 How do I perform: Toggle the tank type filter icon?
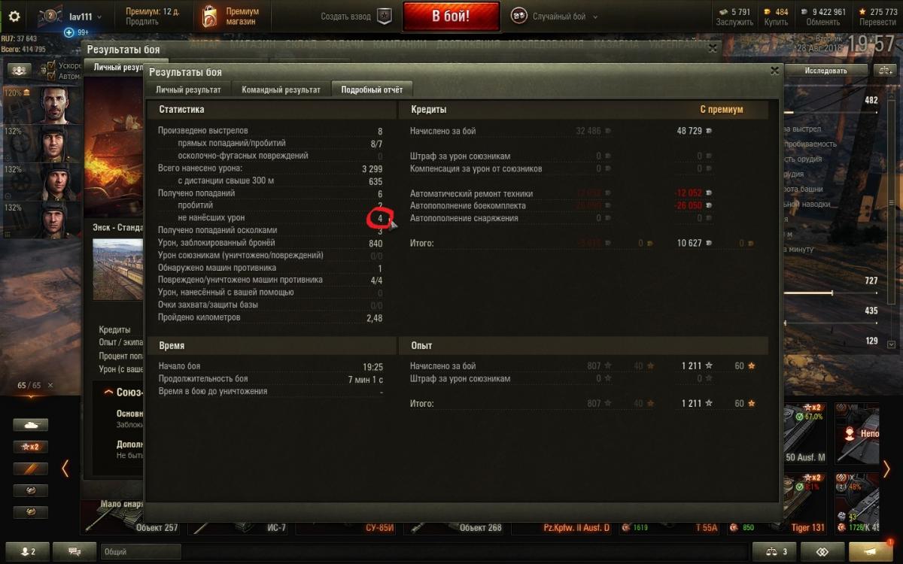coord(30,425)
